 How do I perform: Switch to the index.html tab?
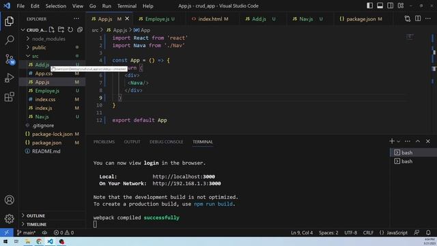(x=210, y=19)
